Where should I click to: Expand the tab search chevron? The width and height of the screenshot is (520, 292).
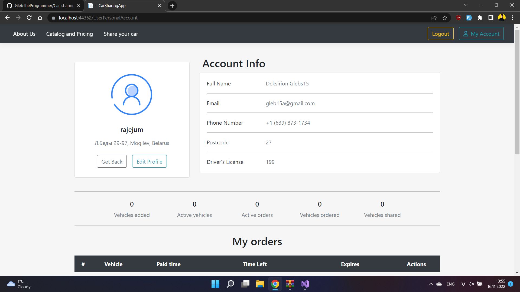click(x=466, y=5)
